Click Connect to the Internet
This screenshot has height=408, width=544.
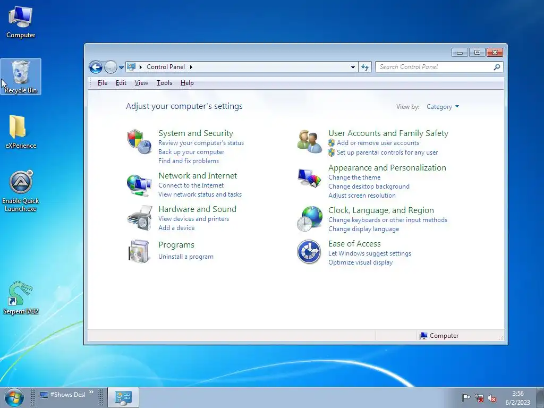[x=191, y=185]
